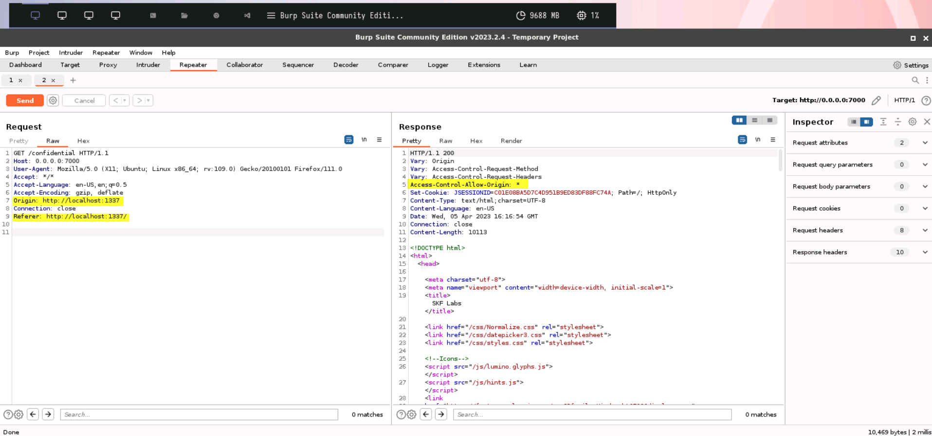Open request message editor hamburger menu
This screenshot has height=436, width=932.
pyautogui.click(x=379, y=140)
